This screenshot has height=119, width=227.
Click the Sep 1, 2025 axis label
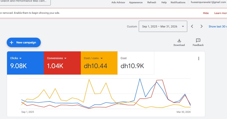pyautogui.click(x=27, y=112)
